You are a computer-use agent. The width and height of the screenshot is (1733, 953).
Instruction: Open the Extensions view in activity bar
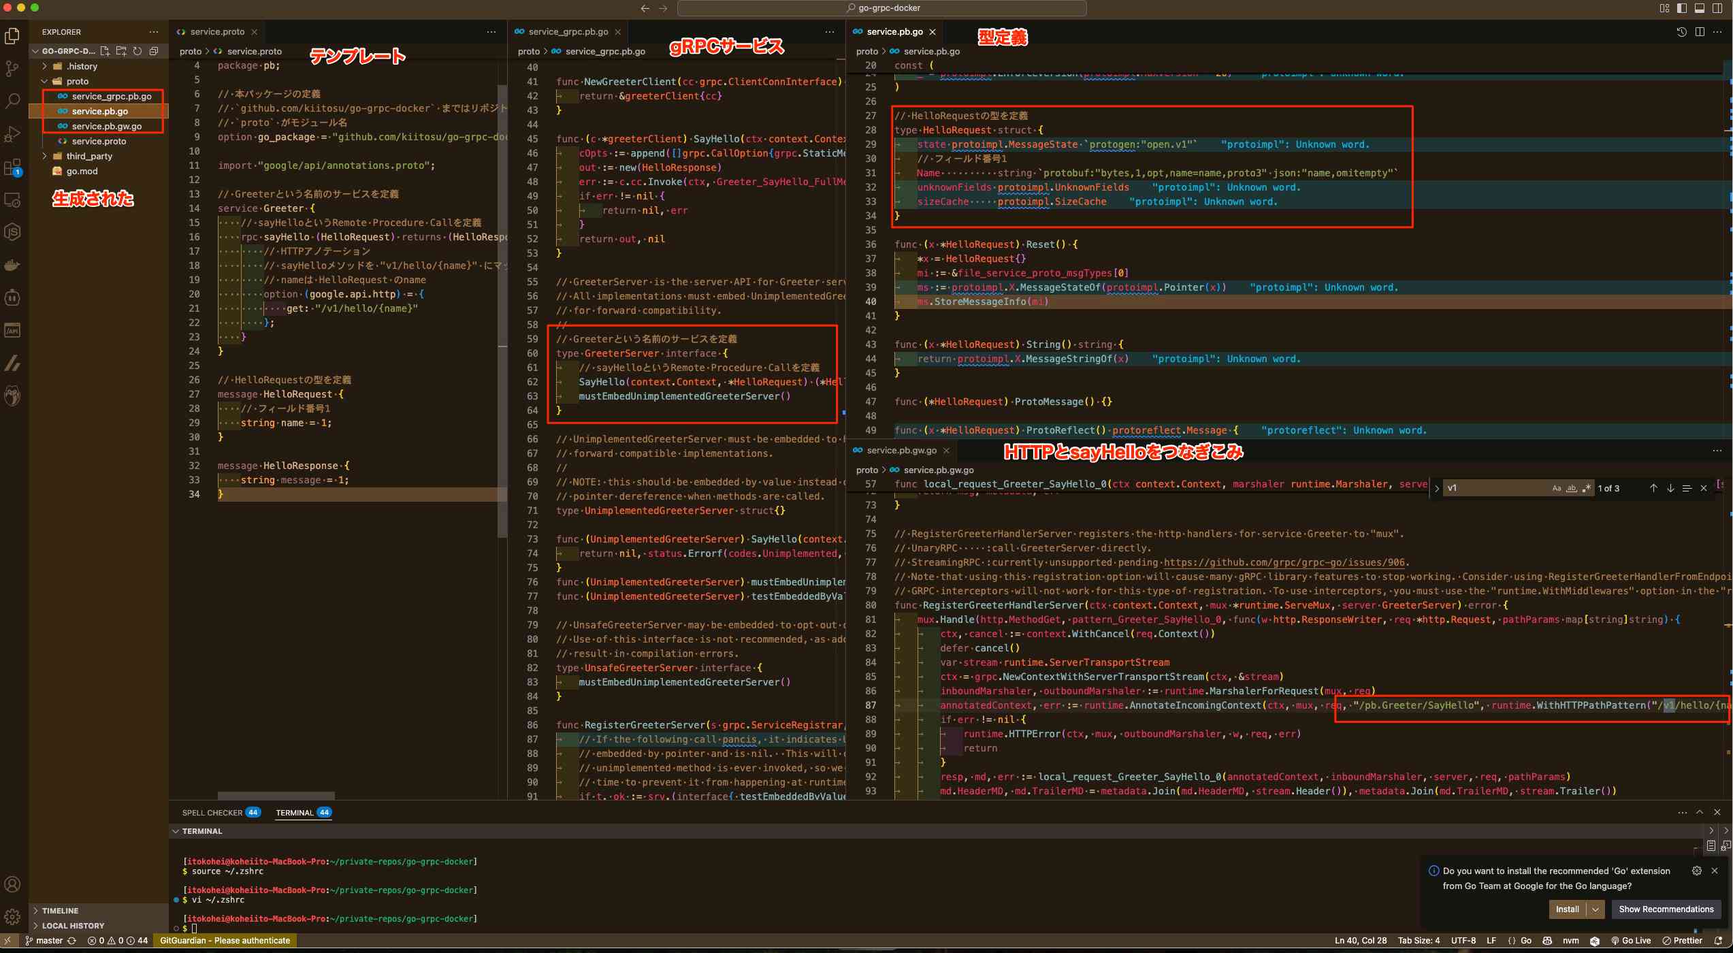pos(12,167)
